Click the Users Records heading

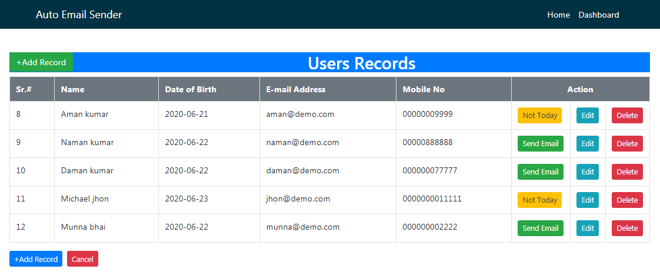click(x=362, y=63)
